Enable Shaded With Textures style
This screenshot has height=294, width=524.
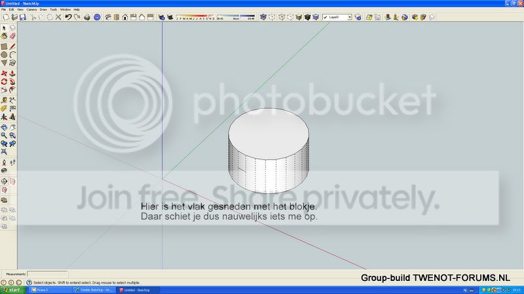[x=307, y=17]
